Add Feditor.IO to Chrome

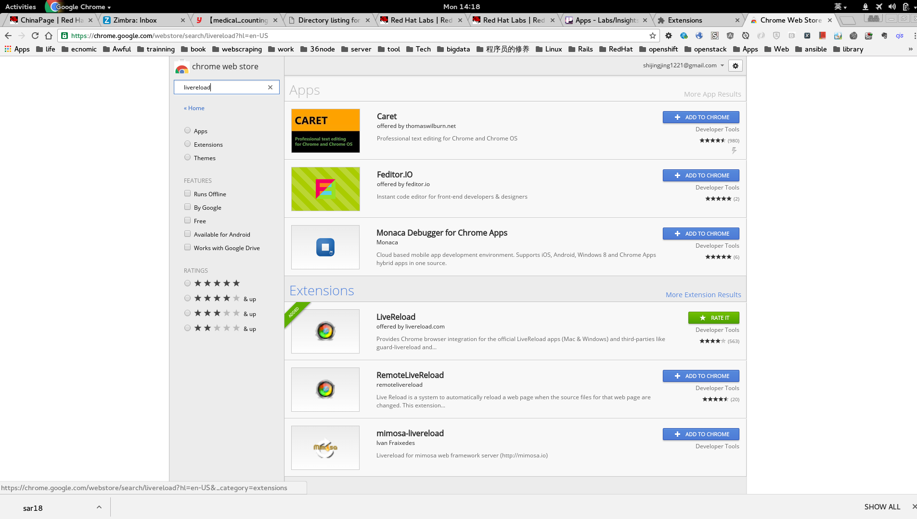click(701, 176)
